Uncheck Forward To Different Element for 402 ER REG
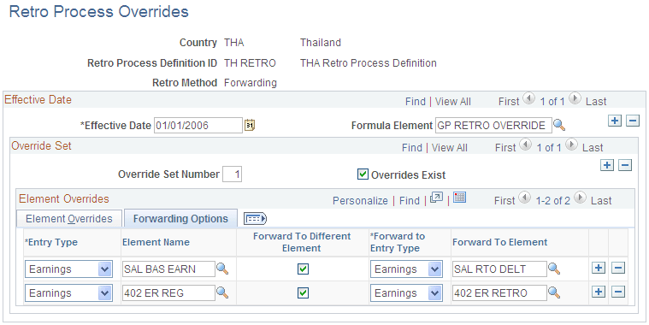Image resolution: width=649 pixels, height=325 pixels. pyautogui.click(x=303, y=293)
